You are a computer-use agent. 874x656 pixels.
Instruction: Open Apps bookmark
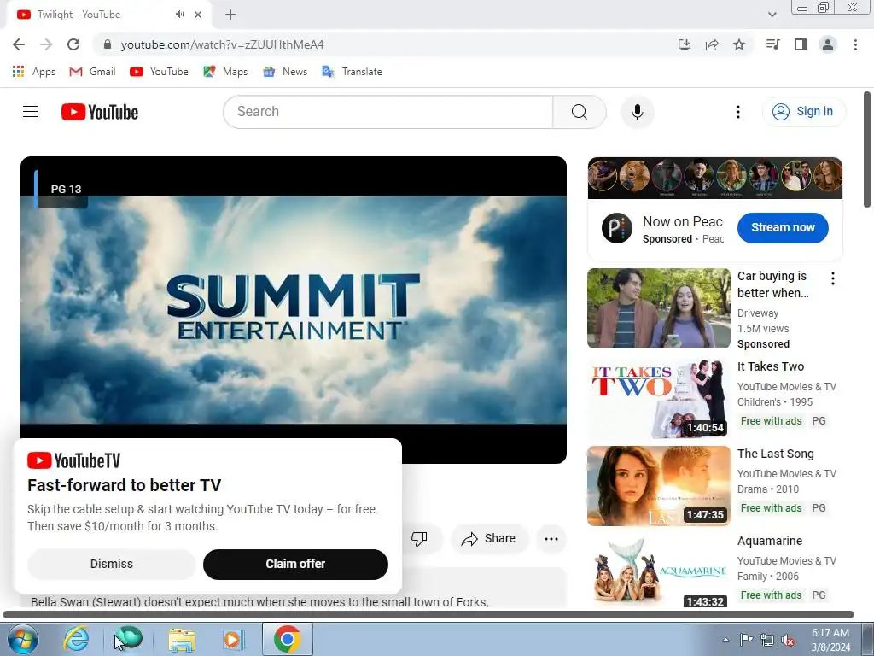pos(34,72)
